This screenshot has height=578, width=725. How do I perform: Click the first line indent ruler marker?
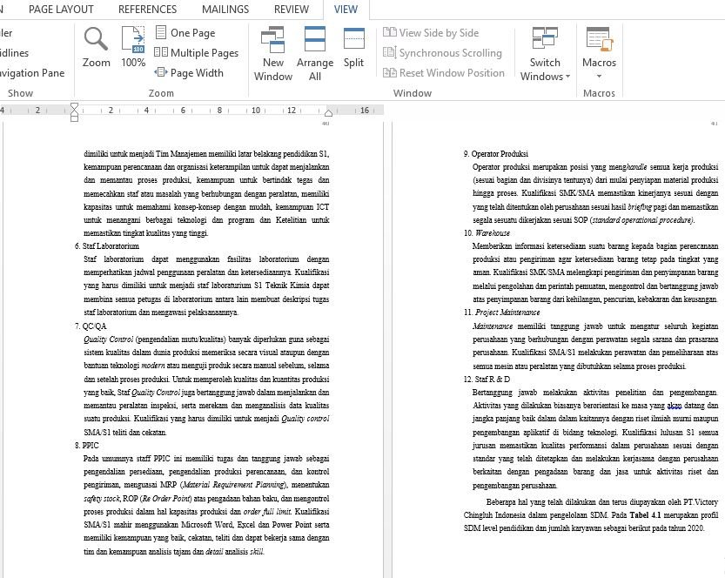[74, 106]
